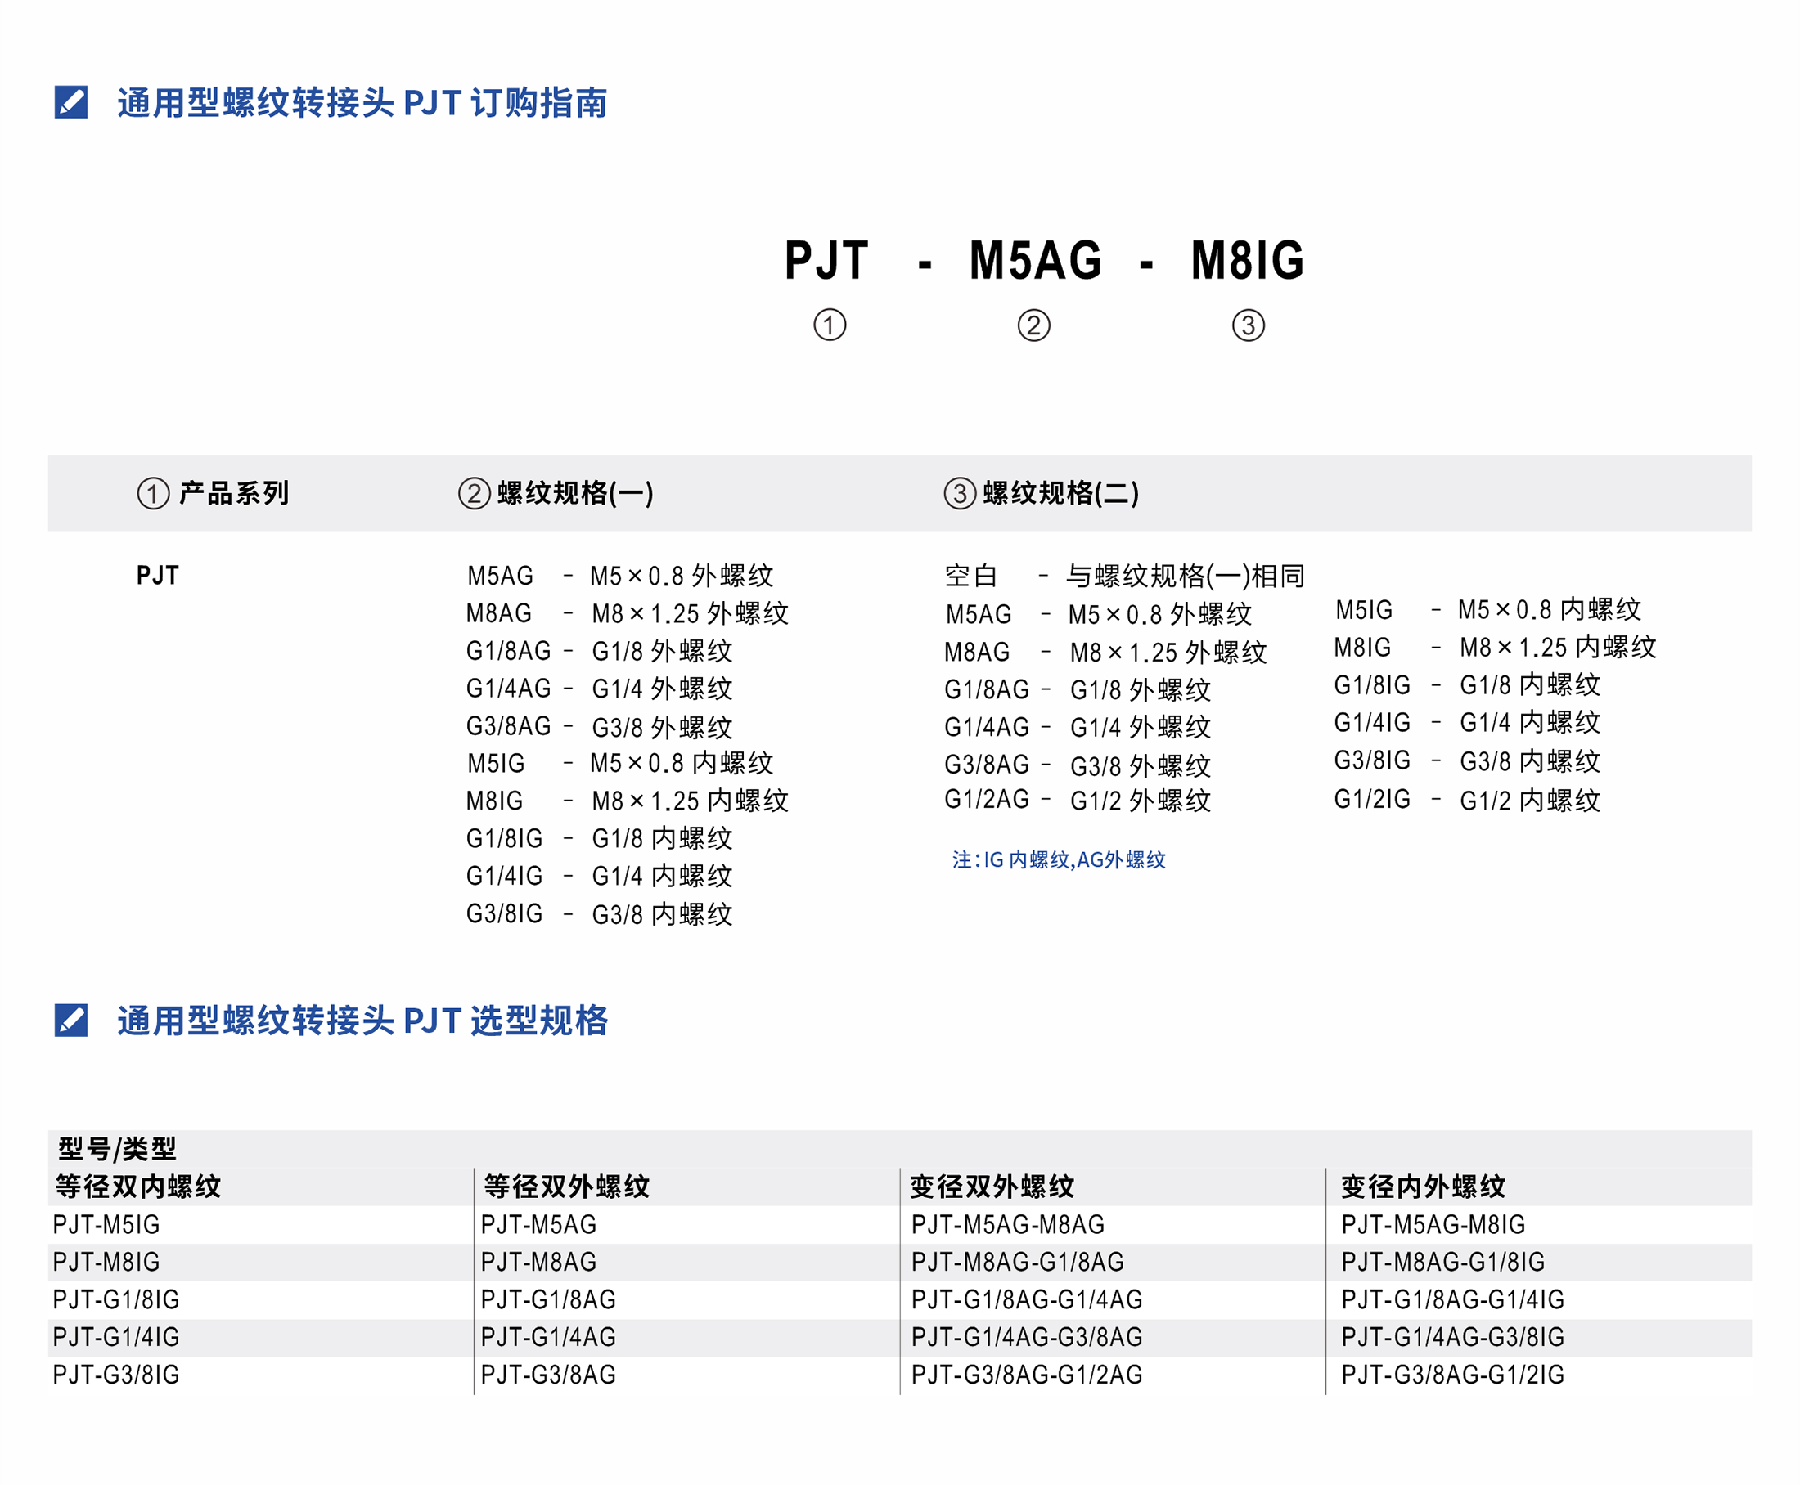Click G1/8IG code in 螺纹规格(一) list

coord(504,838)
